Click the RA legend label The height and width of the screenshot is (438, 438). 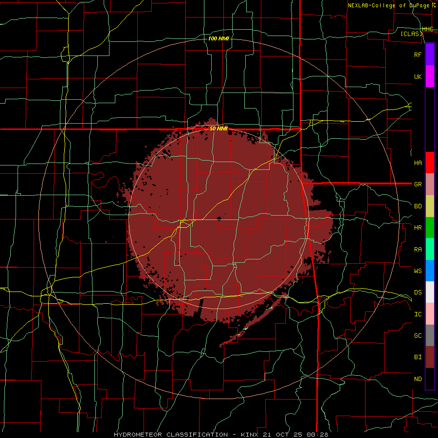coord(418,250)
